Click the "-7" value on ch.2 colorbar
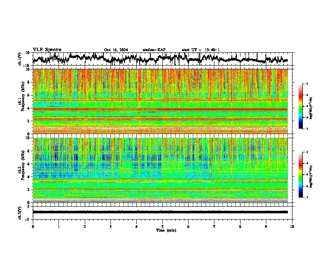Viewport: 329px width, 254px height. (x=307, y=197)
